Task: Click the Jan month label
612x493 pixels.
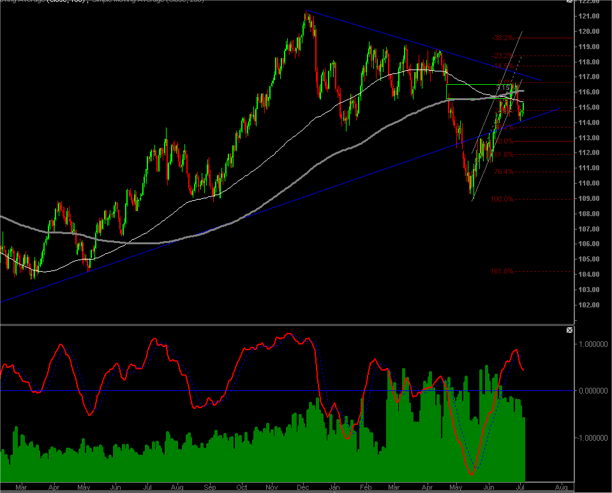Action: coord(334,487)
